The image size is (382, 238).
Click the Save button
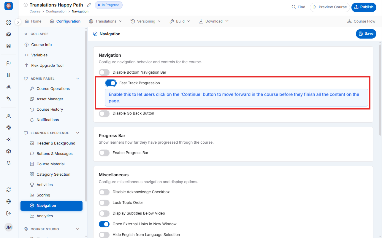pos(366,34)
